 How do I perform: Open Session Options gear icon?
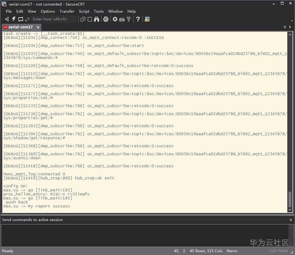[x=115, y=19]
